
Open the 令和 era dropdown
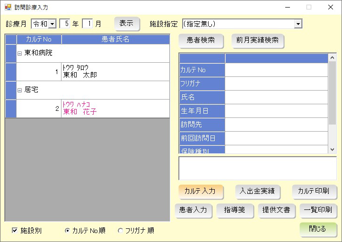pyautogui.click(x=52, y=24)
